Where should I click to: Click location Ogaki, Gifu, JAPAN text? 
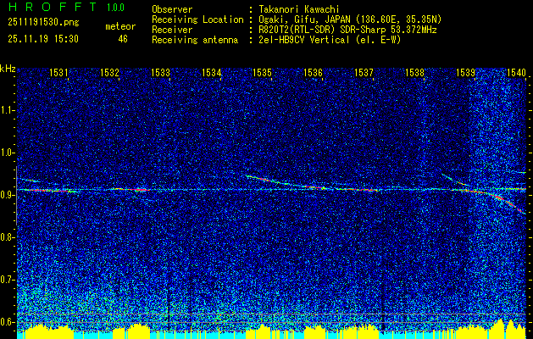tap(351, 19)
